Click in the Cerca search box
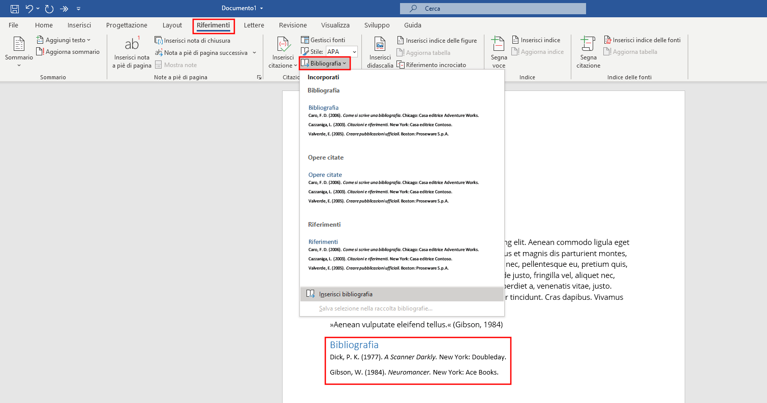This screenshot has width=767, height=403. point(493,9)
